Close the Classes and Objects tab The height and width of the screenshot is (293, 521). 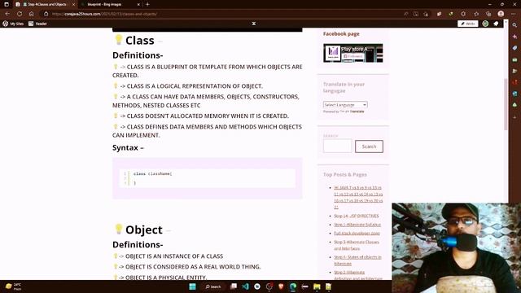(x=74, y=4)
